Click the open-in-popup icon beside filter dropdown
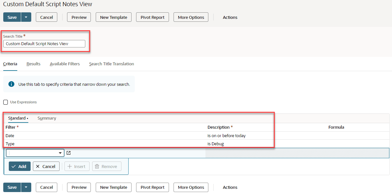Image resolution: width=392 pixels, height=194 pixels. (69, 153)
